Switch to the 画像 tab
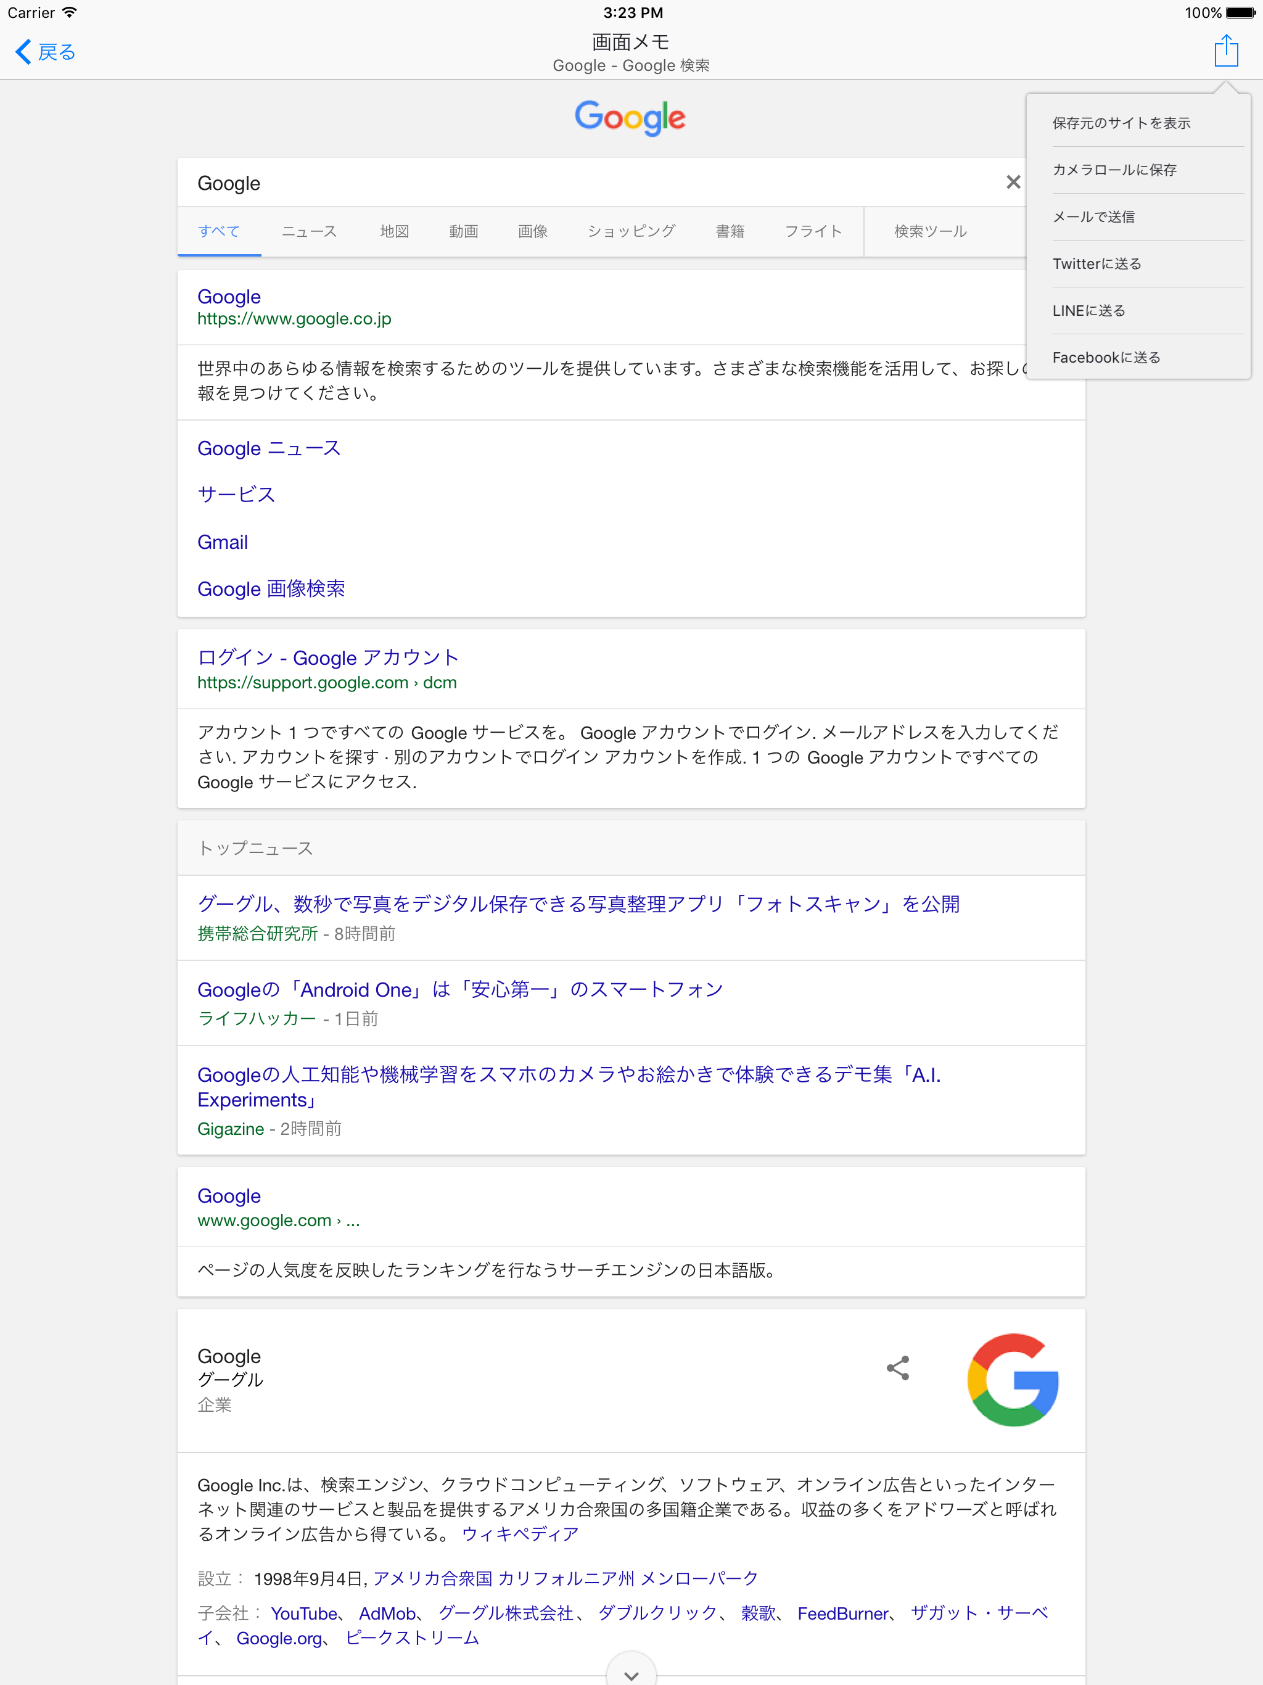This screenshot has height=1685, width=1263. [533, 231]
